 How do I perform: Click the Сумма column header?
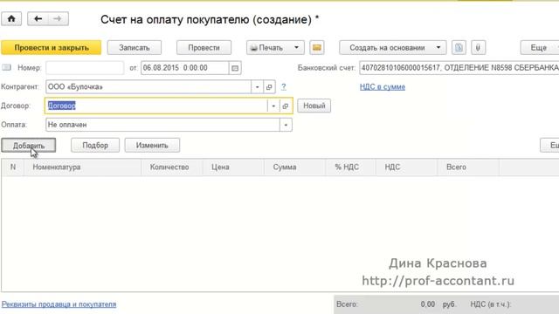tap(295, 167)
